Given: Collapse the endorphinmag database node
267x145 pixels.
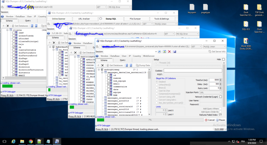Looking at the screenshot, I should click(x=99, y=69).
